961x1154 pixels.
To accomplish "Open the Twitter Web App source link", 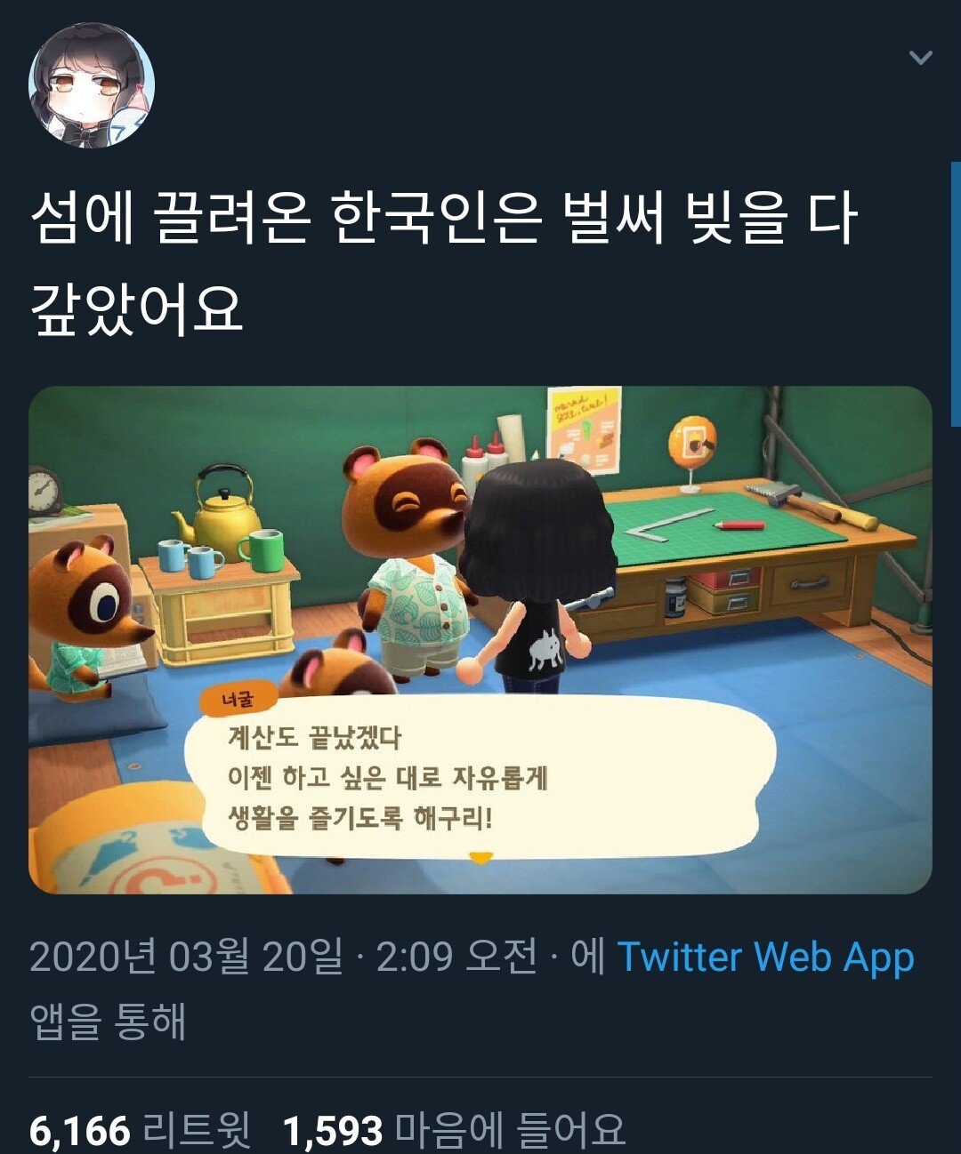I will (765, 958).
